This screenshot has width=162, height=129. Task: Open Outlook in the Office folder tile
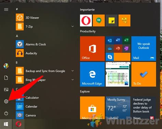(x=110, y=40)
